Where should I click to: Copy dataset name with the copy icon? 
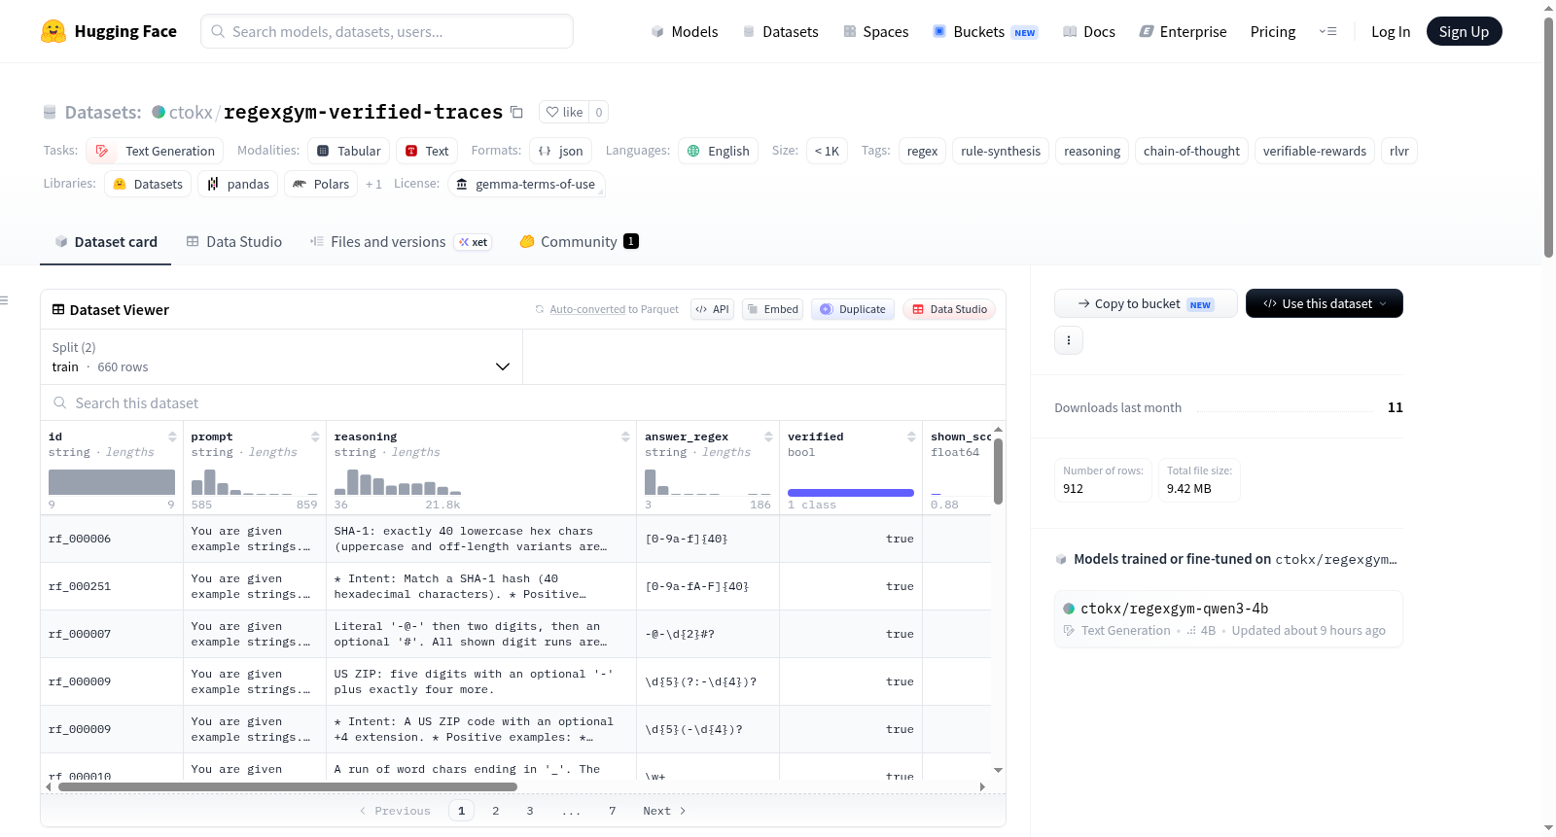(x=516, y=112)
